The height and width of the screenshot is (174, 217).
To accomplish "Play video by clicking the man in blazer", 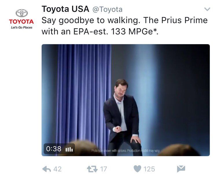I will tap(122, 116).
